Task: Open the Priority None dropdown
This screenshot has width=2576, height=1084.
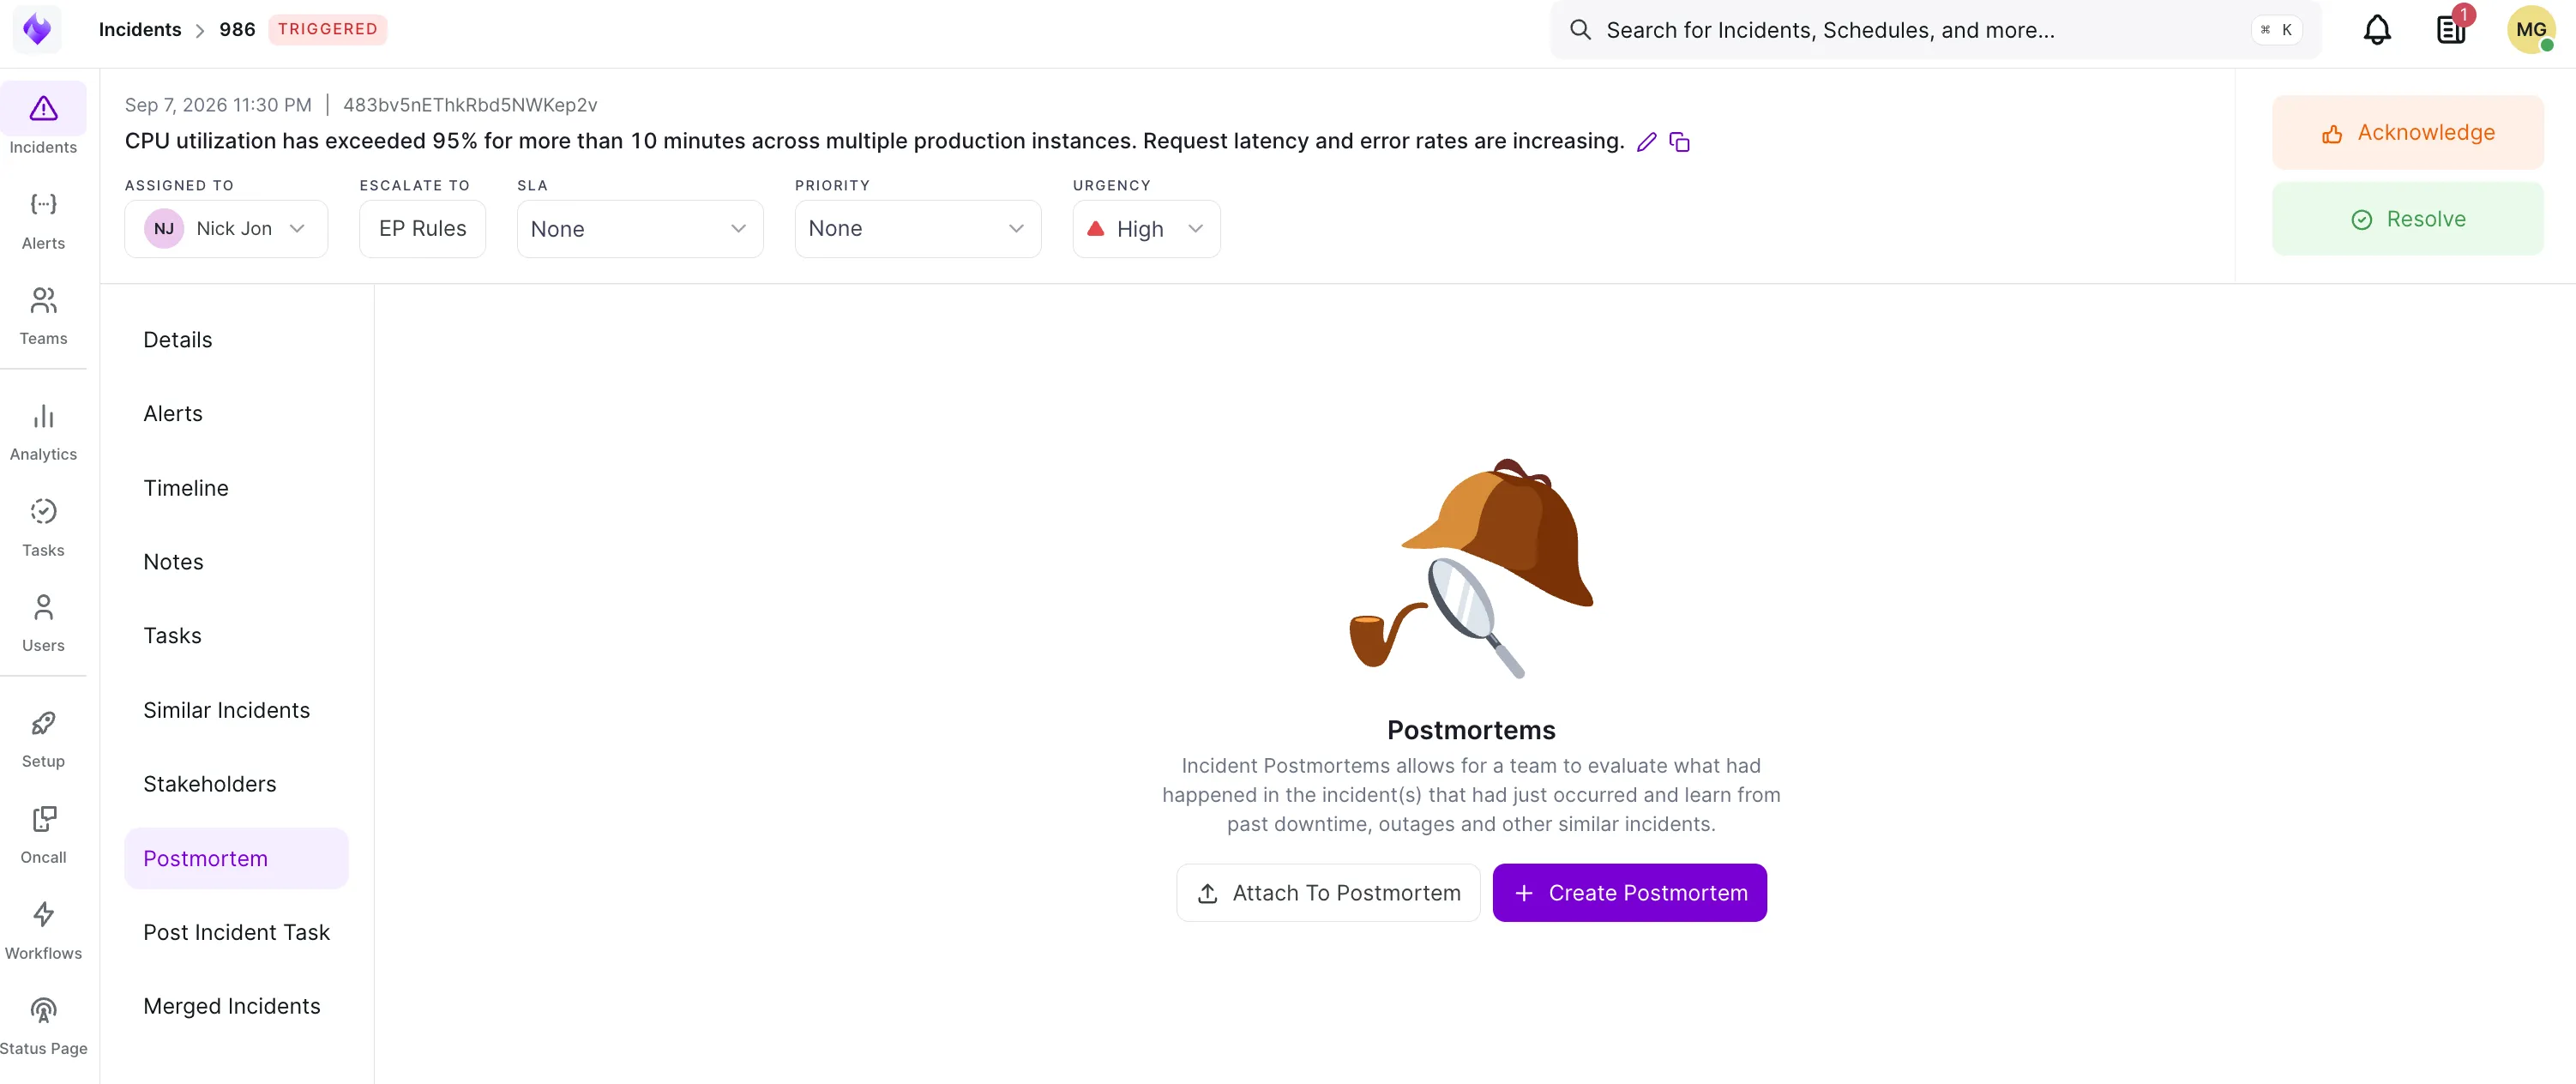Action: [x=918, y=229]
